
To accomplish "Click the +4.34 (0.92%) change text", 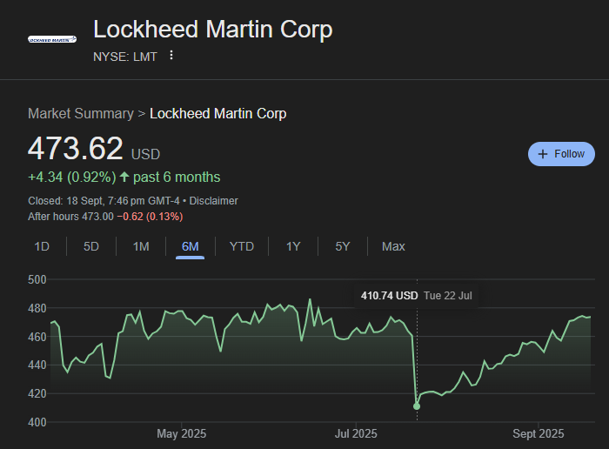I will [72, 178].
